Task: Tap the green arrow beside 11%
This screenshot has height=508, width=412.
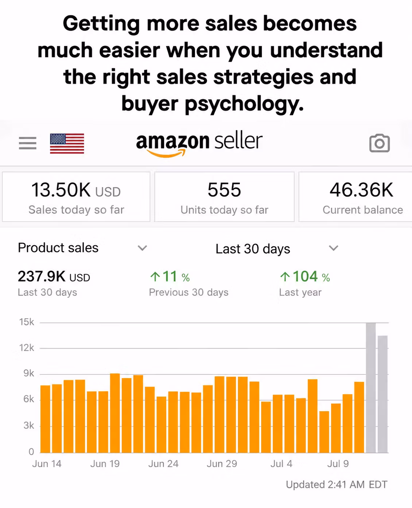Action: (155, 277)
